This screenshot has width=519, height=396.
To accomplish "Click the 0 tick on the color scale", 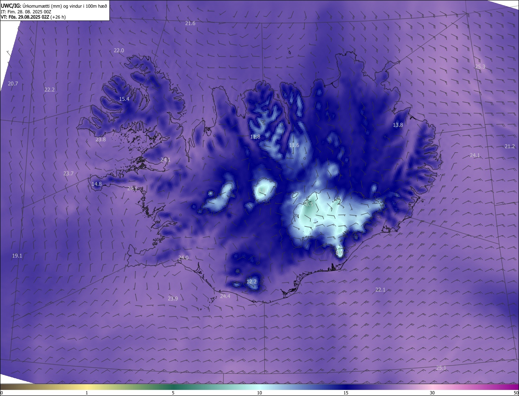I will [2, 393].
